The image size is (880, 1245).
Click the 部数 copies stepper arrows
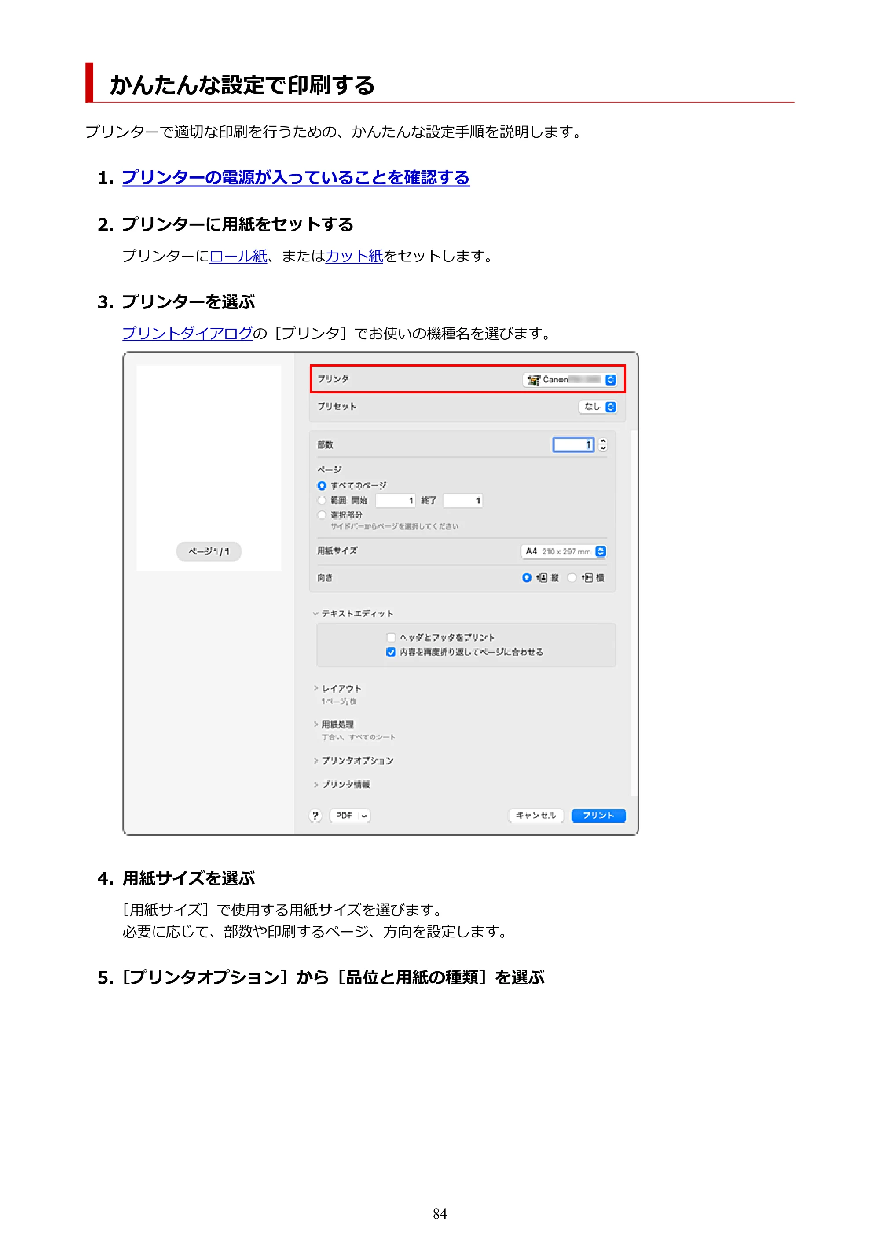(x=602, y=444)
